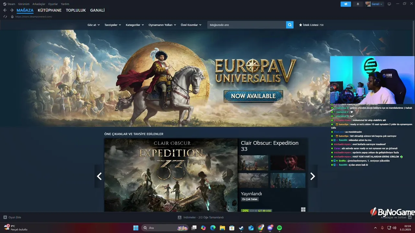Show previous featured game carousel arrow
415x233 pixels.
click(99, 176)
